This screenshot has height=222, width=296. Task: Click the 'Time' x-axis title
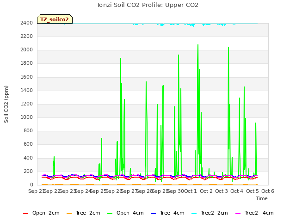(262, 198)
